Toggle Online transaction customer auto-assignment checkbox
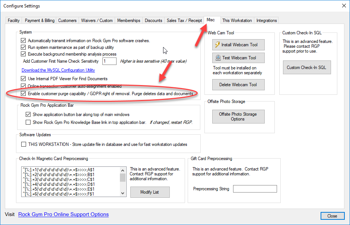The width and height of the screenshot is (350, 225). coord(23,86)
